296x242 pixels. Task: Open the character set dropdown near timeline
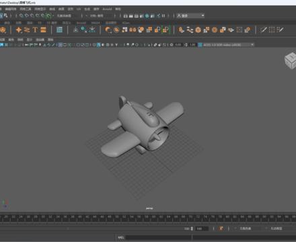[247, 229]
